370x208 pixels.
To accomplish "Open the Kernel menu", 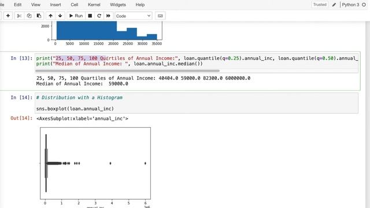I will [x=94, y=5].
